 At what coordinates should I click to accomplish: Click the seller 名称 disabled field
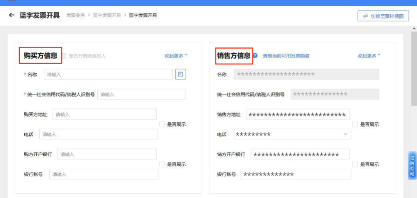(307, 74)
